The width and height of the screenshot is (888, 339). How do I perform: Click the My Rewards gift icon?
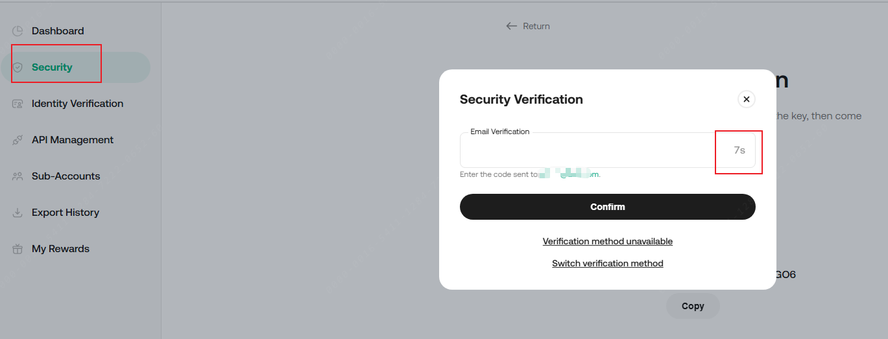click(x=18, y=249)
